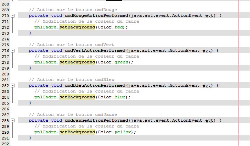Screen dimensions: 250x146
Task: Click the comment on line 283
Action: (86, 91)
